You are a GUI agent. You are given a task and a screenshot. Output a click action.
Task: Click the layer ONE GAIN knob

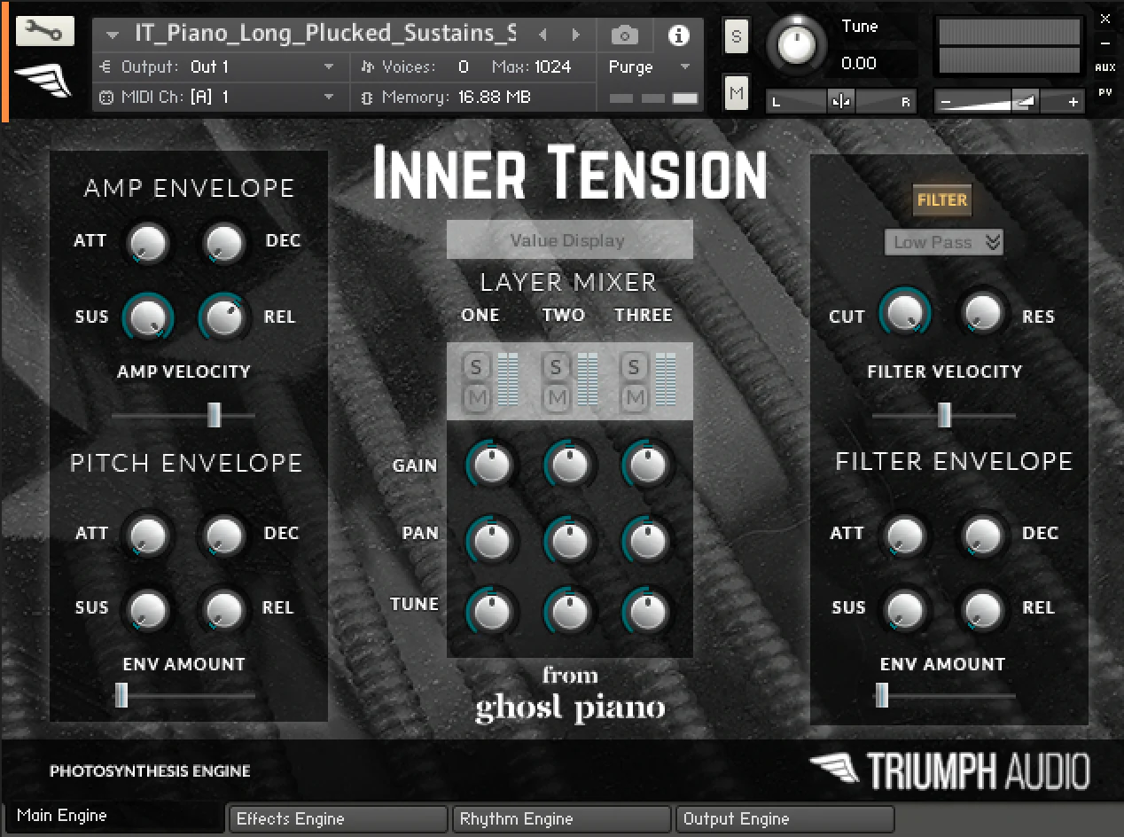[x=491, y=465]
